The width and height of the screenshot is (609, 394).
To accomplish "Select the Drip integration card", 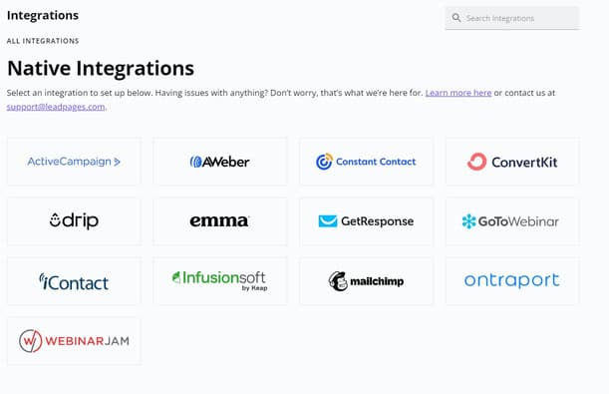I will point(74,221).
